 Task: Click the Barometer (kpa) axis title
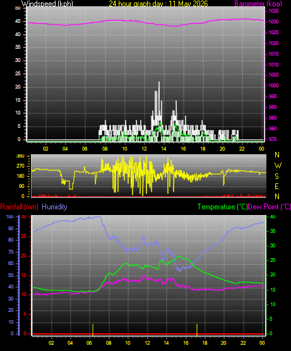pyautogui.click(x=258, y=4)
